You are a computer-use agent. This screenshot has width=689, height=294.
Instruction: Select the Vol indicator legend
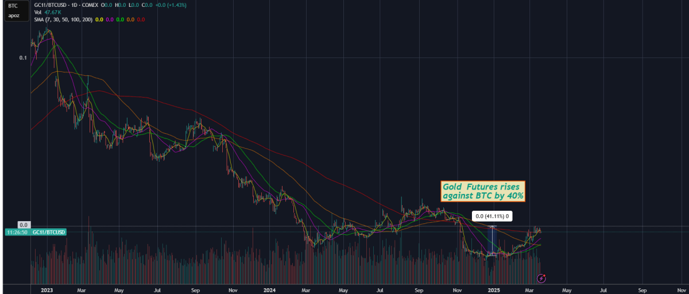(x=38, y=12)
